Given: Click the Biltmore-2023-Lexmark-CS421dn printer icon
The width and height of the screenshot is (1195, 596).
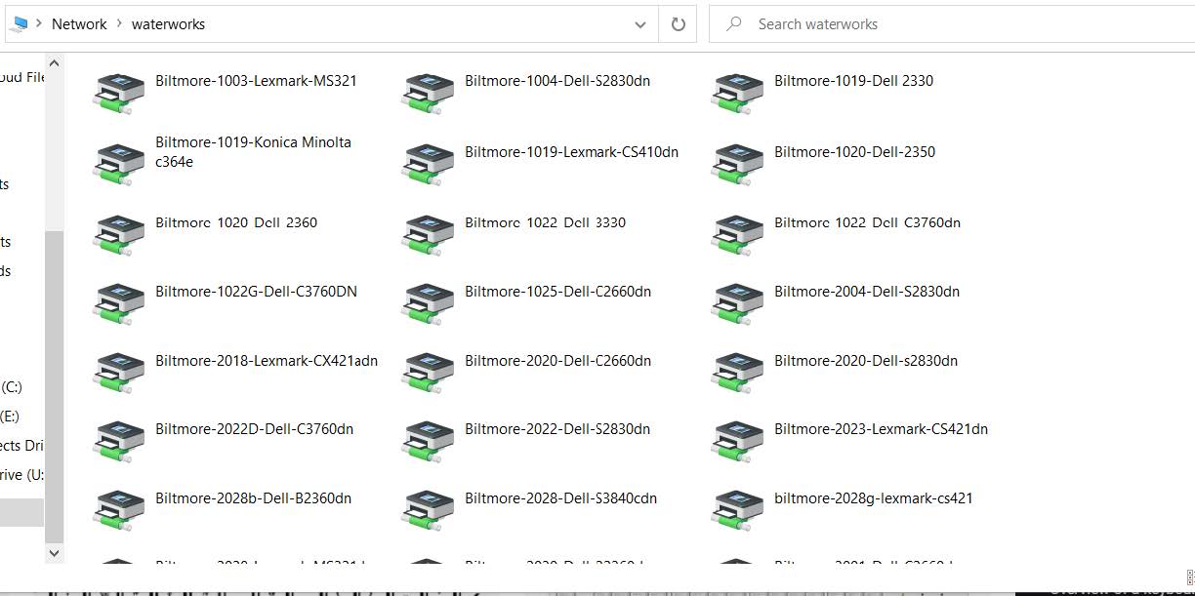Looking at the screenshot, I should click(x=737, y=441).
